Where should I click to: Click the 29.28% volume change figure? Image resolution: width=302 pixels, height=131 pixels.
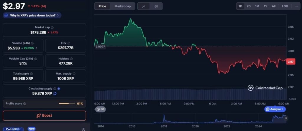click(29, 48)
